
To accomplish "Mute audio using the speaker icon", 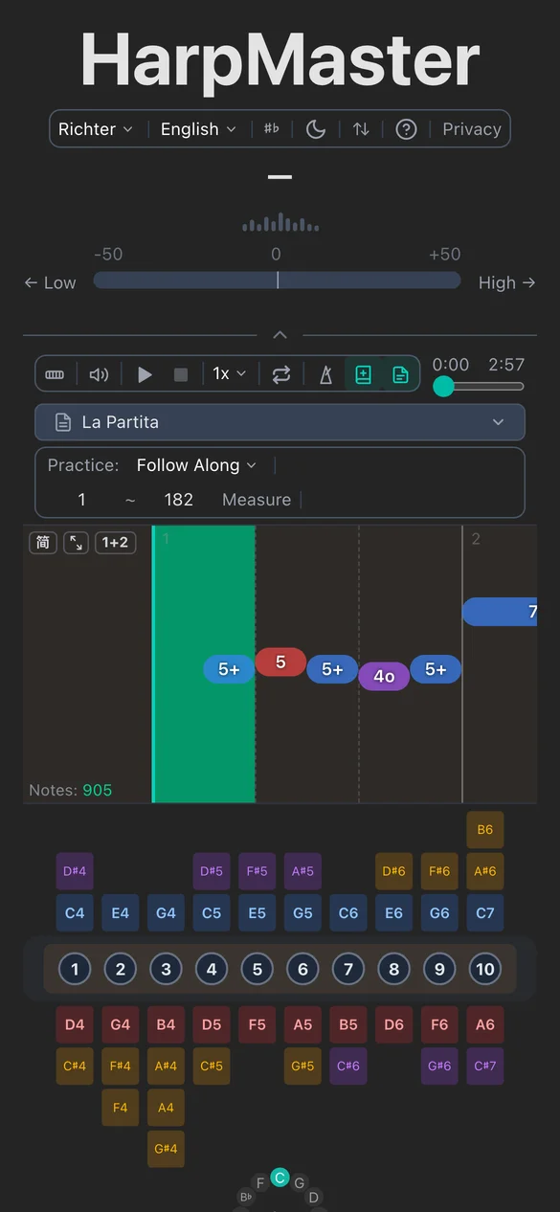I will [99, 374].
